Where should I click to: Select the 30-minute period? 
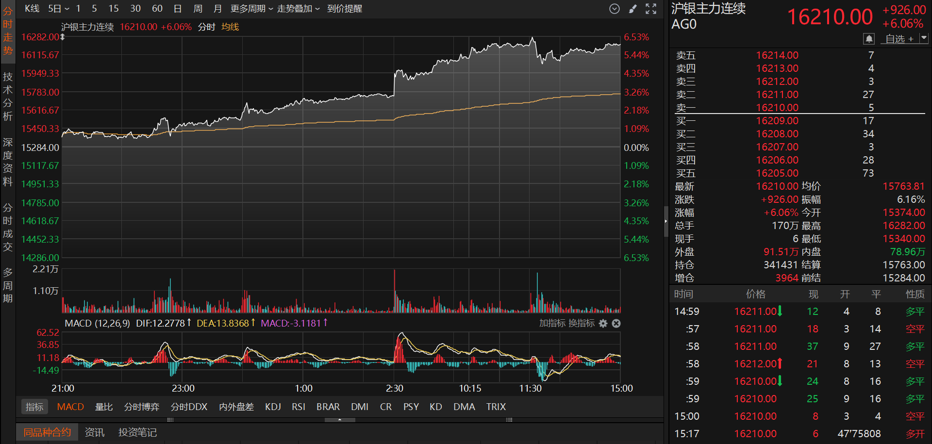click(135, 9)
